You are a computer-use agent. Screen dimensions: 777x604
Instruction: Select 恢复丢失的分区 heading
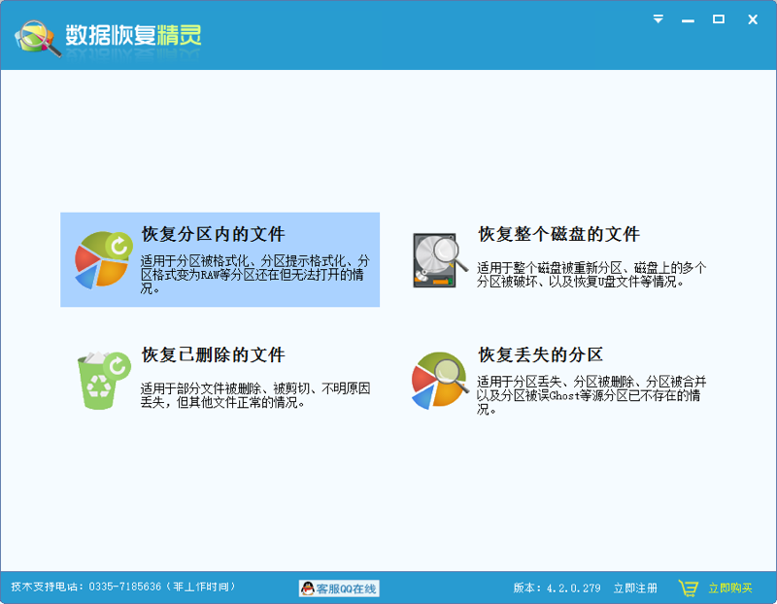(541, 354)
